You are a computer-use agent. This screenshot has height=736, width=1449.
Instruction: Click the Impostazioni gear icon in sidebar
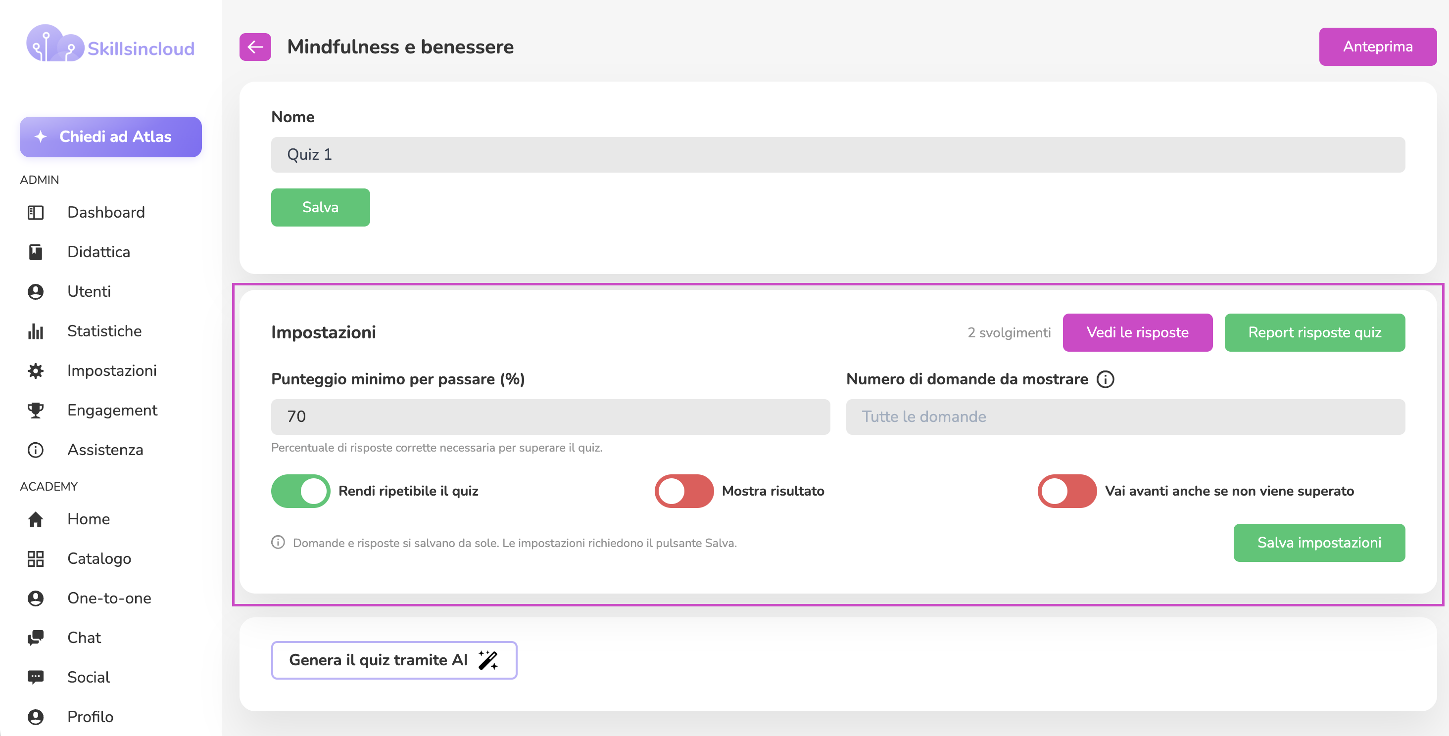click(36, 371)
